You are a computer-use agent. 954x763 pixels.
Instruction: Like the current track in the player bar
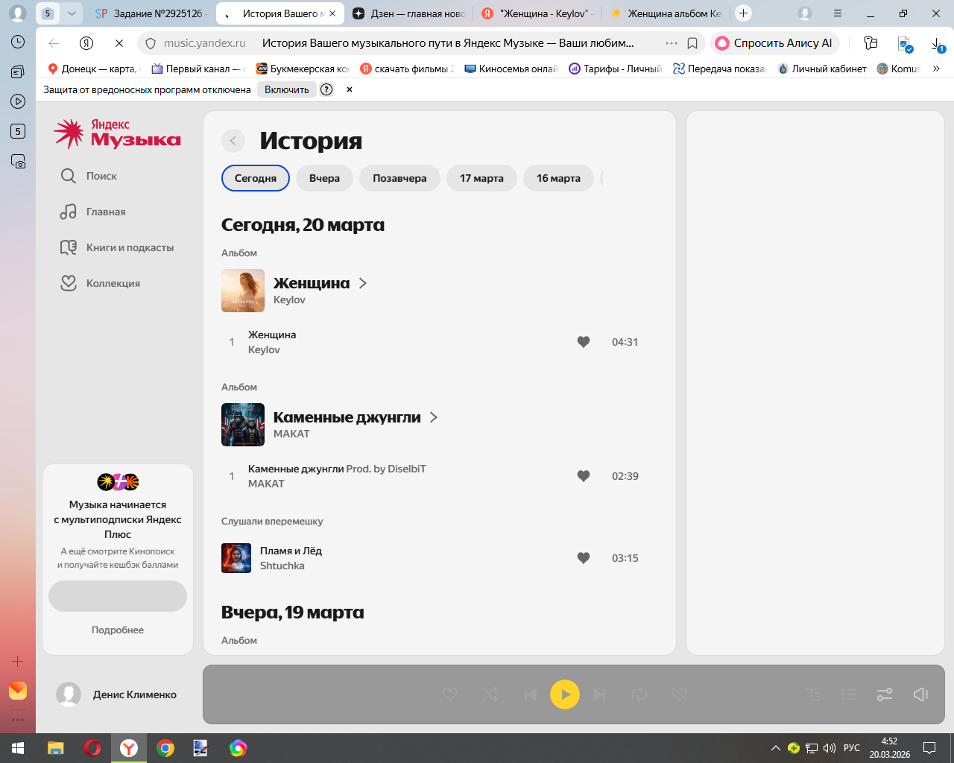click(x=450, y=694)
